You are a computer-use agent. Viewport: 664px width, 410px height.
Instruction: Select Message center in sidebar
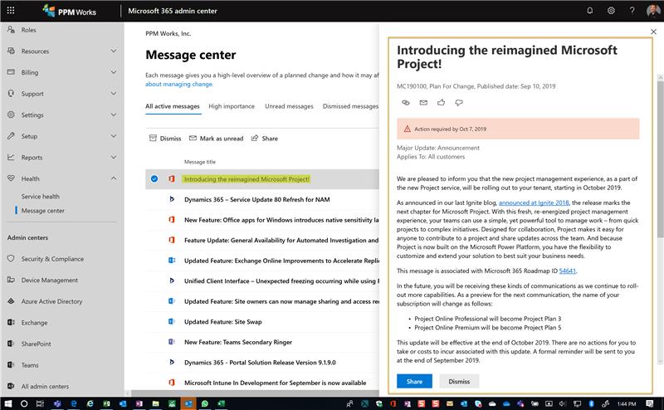[x=43, y=211]
